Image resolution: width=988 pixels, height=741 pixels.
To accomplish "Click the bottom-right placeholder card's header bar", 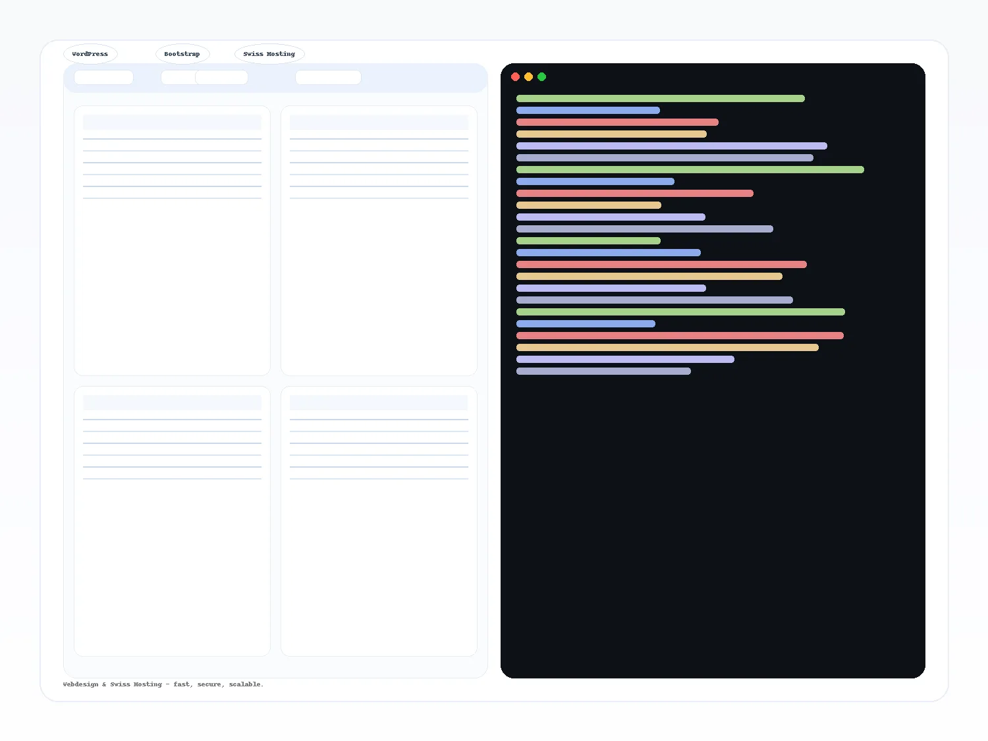I will point(379,402).
